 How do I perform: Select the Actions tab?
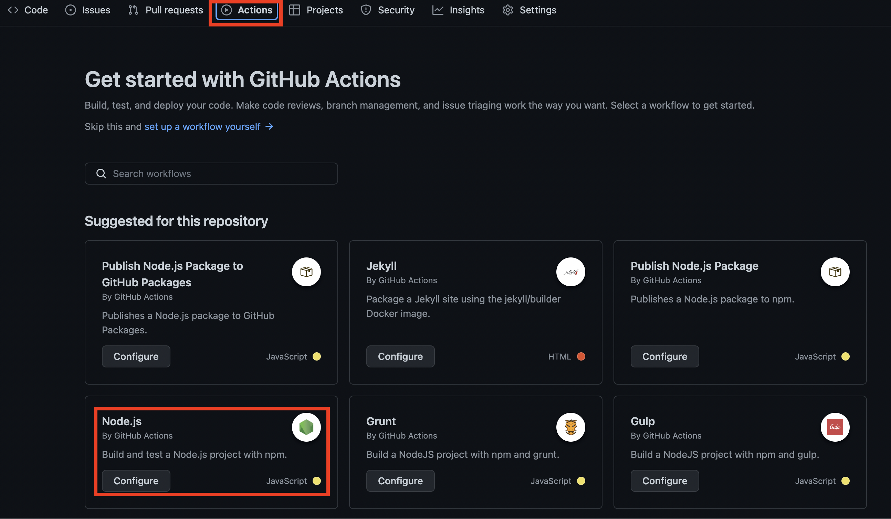(247, 10)
